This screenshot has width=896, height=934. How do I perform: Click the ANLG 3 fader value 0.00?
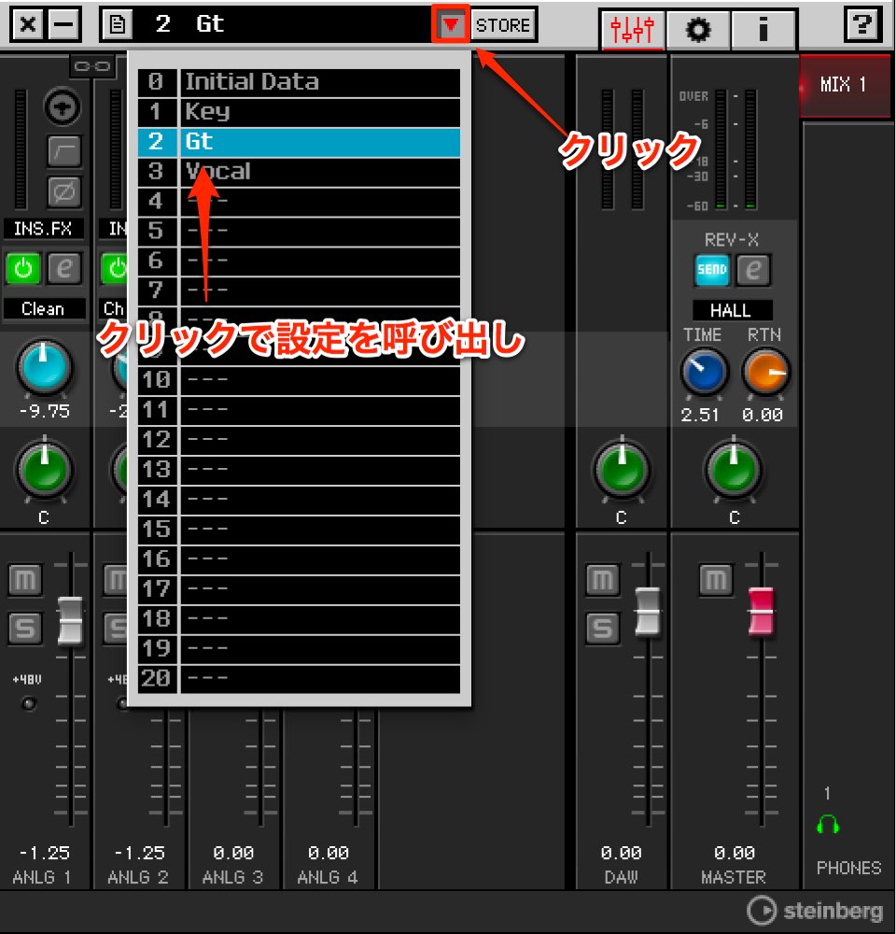coord(233,853)
